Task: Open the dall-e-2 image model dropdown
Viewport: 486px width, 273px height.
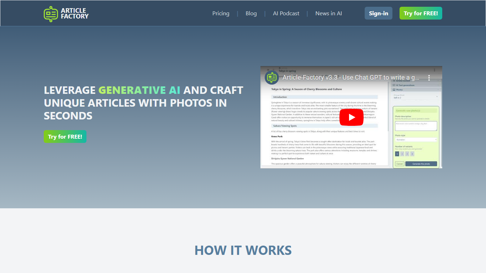Action: [x=416, y=97]
